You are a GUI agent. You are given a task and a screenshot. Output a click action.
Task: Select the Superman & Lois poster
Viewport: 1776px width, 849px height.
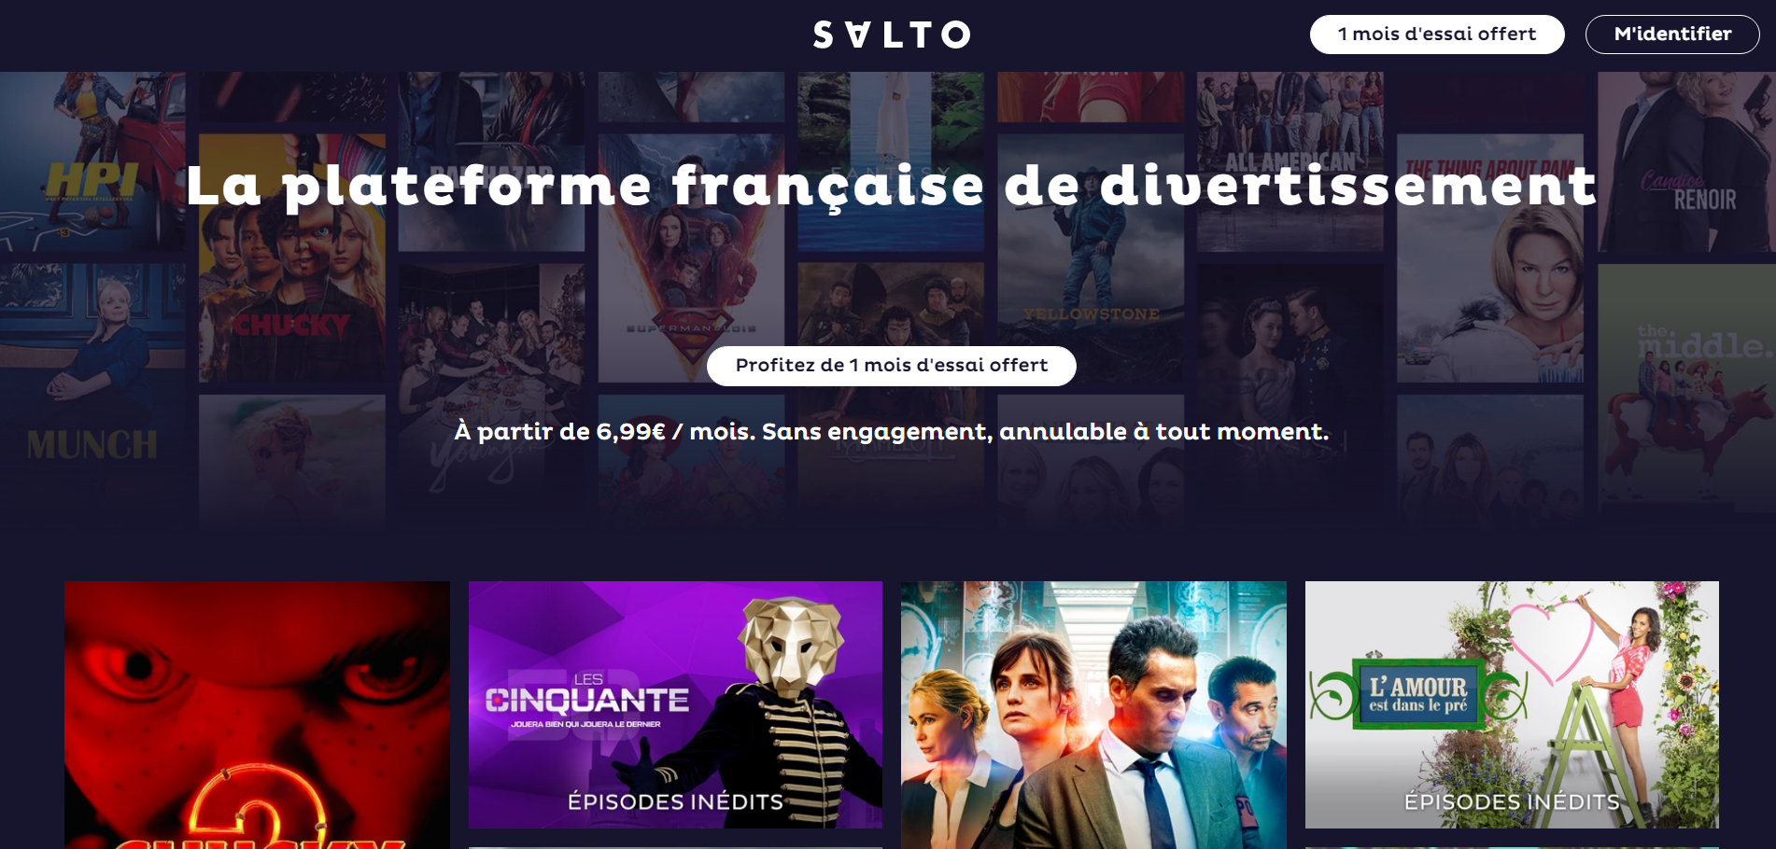tap(691, 257)
